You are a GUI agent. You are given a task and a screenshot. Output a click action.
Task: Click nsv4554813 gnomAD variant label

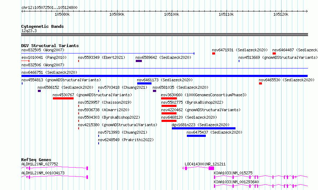tap(61, 80)
